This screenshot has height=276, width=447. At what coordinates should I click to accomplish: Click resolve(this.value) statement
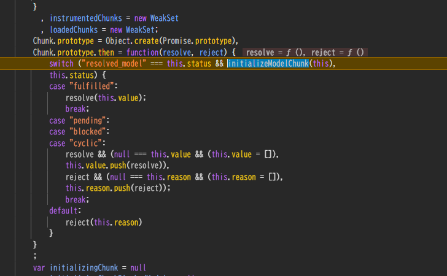coord(106,98)
